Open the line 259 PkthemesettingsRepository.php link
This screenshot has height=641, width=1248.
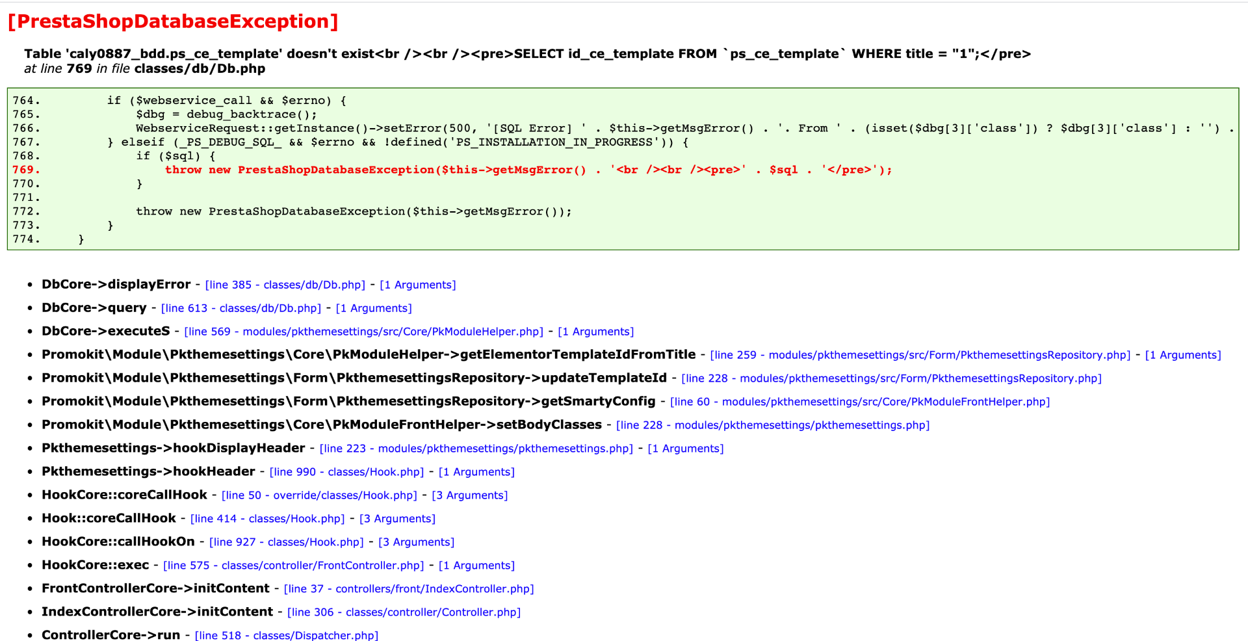920,355
